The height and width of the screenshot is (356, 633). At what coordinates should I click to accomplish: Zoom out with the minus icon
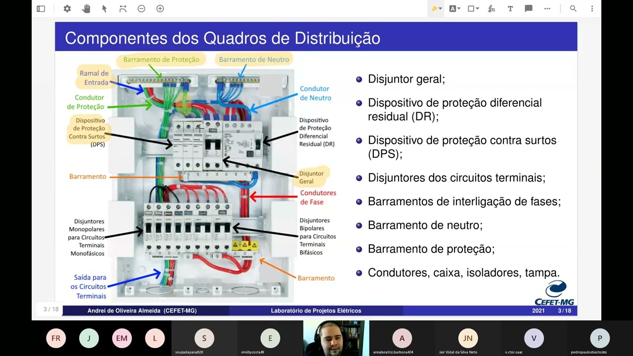pyautogui.click(x=141, y=8)
